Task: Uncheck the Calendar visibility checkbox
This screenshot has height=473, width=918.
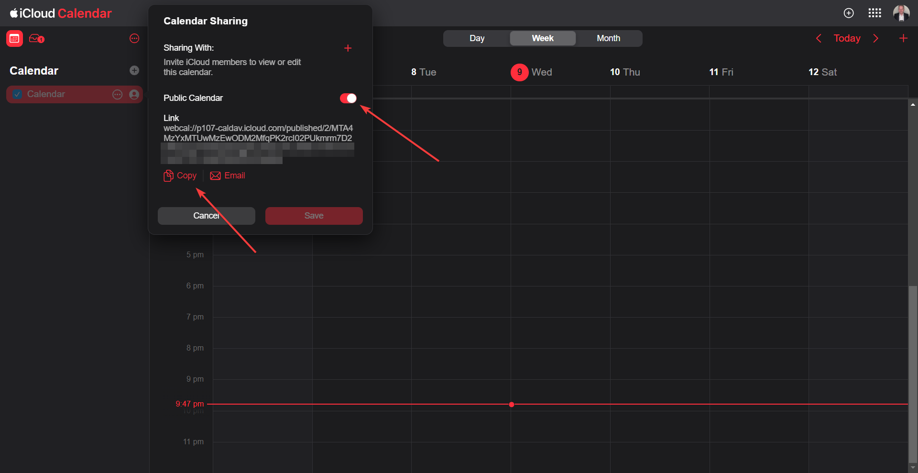Action: point(17,95)
